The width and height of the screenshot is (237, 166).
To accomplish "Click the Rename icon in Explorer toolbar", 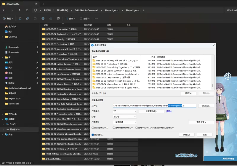I will click(x=43, y=18).
